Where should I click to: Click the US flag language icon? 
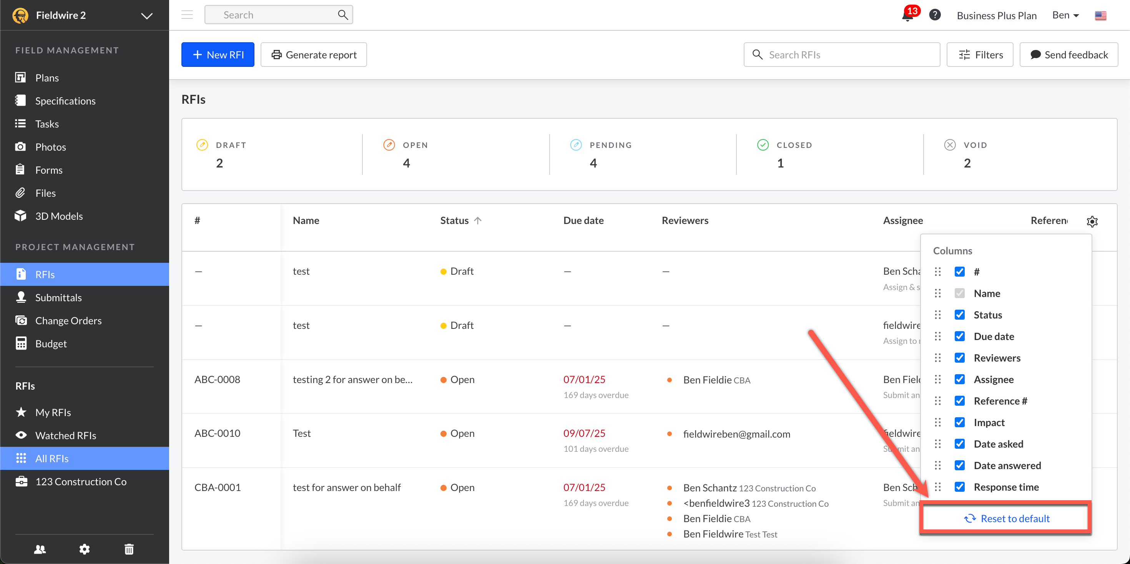1100,16
